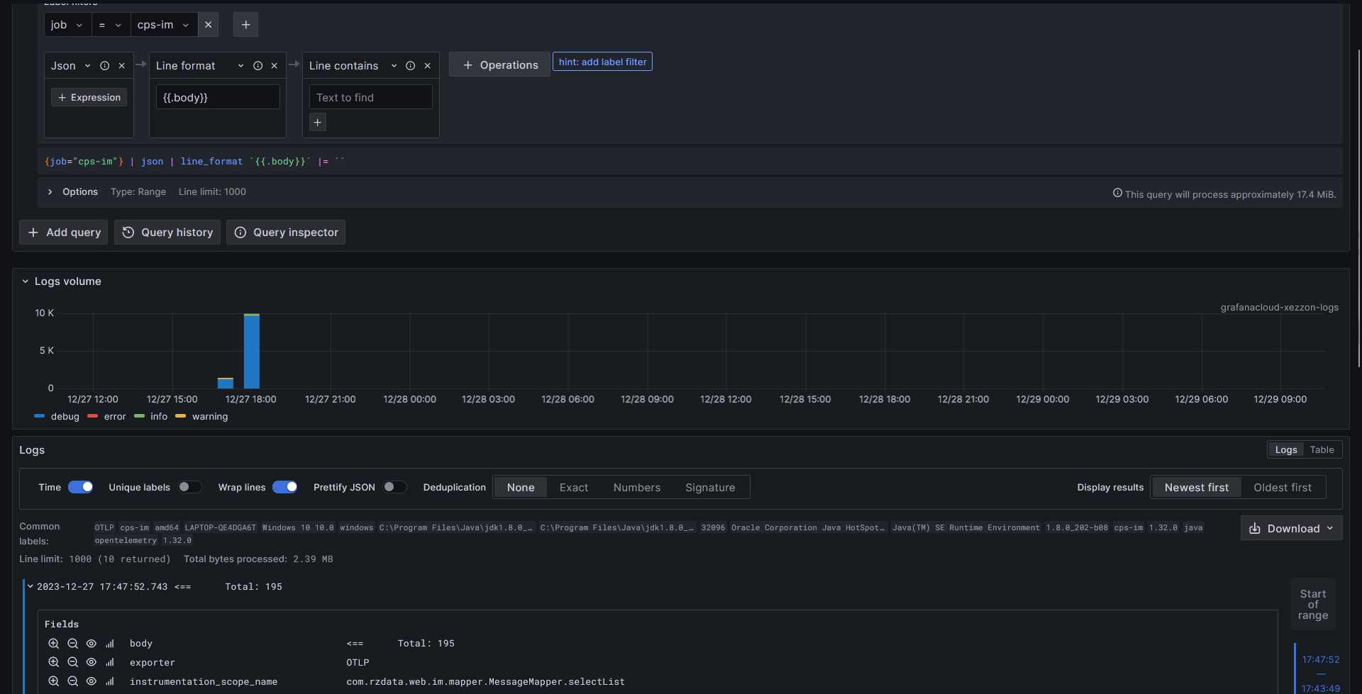Disable the Time toggle

(x=81, y=487)
